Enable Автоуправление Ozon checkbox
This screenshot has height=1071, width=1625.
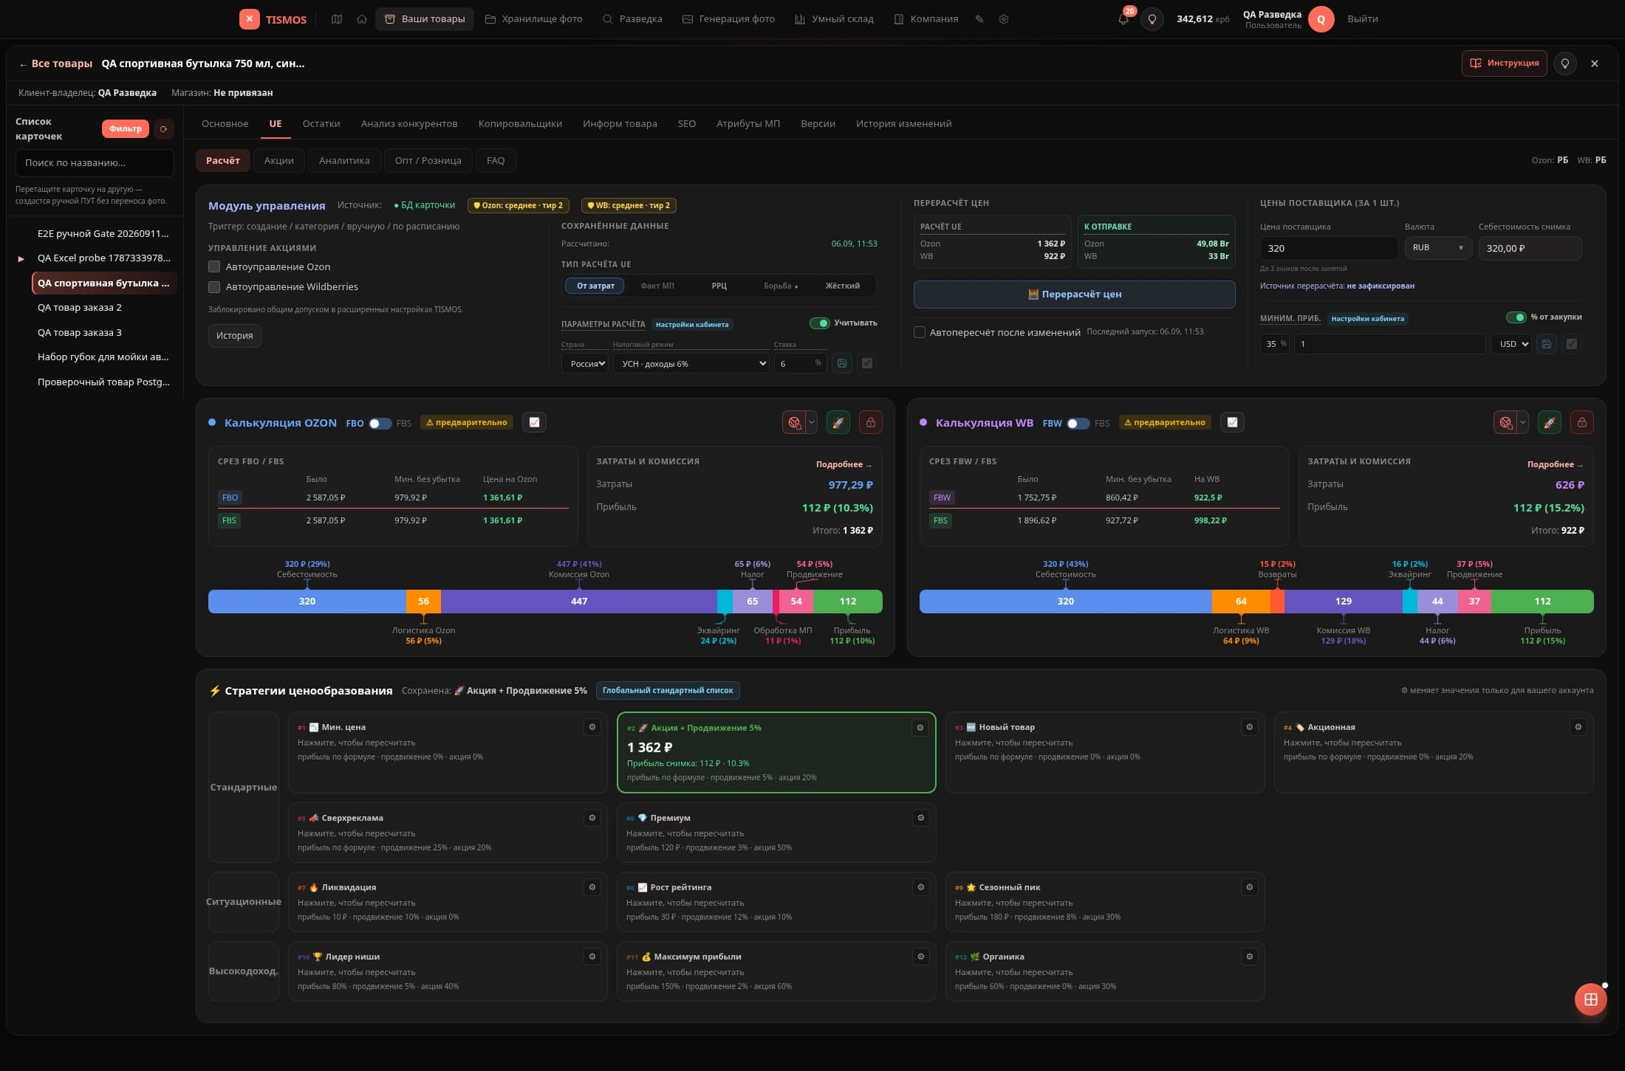pyautogui.click(x=214, y=266)
